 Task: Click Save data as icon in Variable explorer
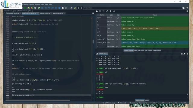[x=103, y=11]
